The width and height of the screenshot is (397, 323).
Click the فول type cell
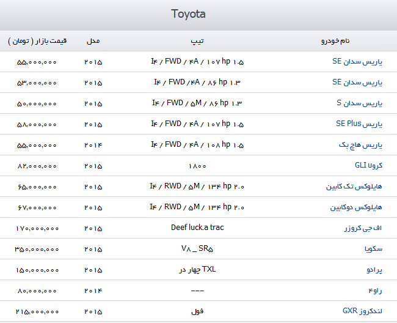(197, 311)
